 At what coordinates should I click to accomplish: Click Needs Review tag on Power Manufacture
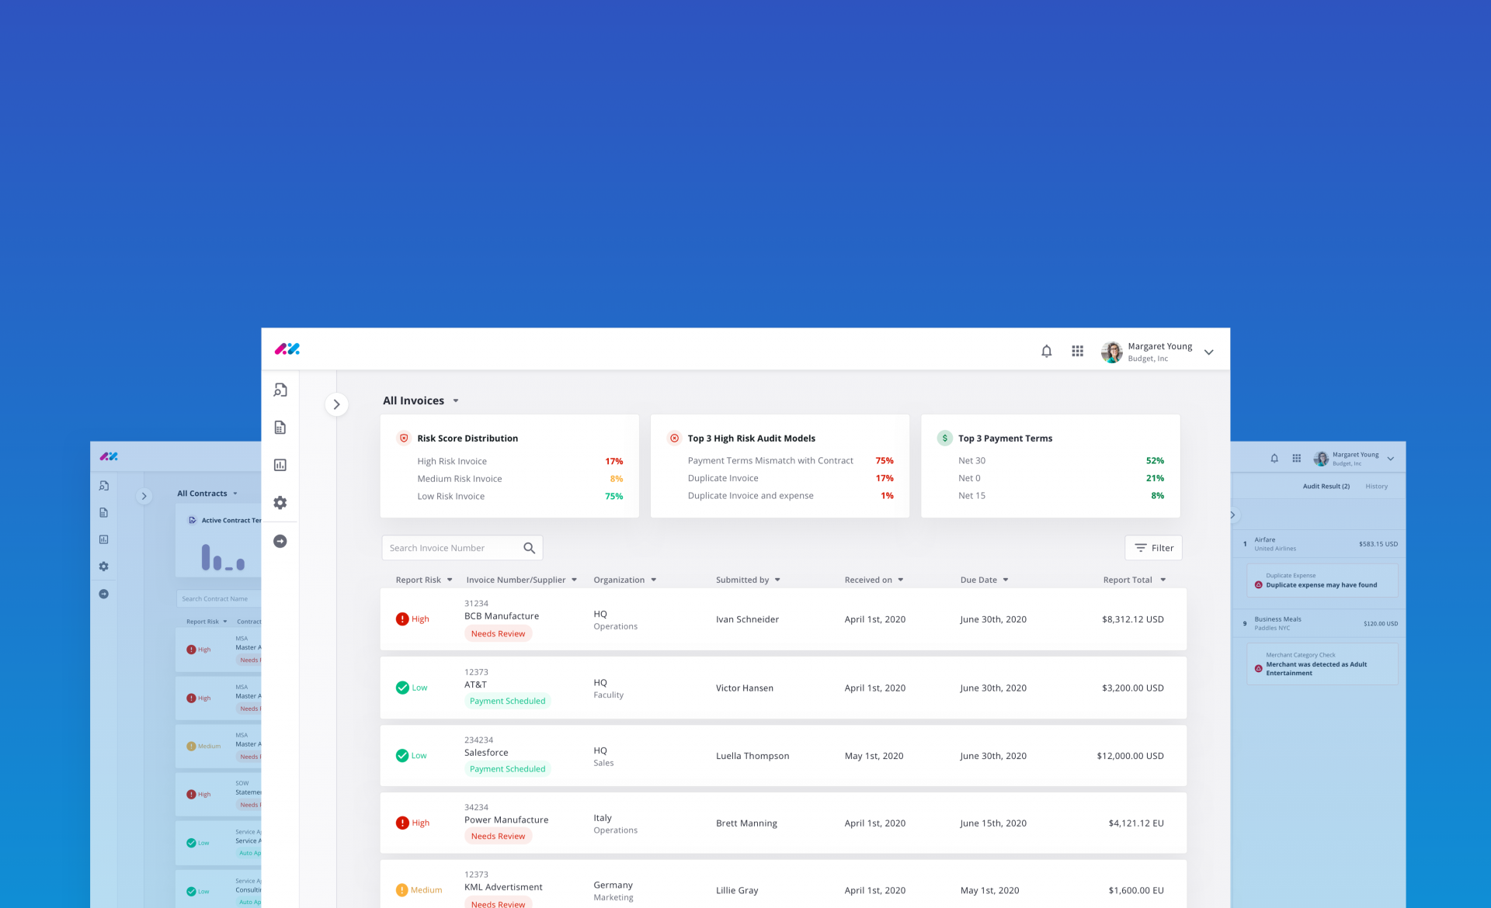[498, 837]
